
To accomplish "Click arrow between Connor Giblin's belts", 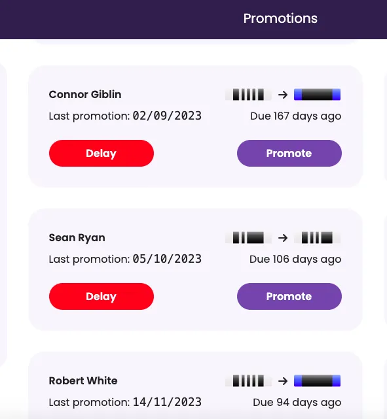I will coord(283,95).
